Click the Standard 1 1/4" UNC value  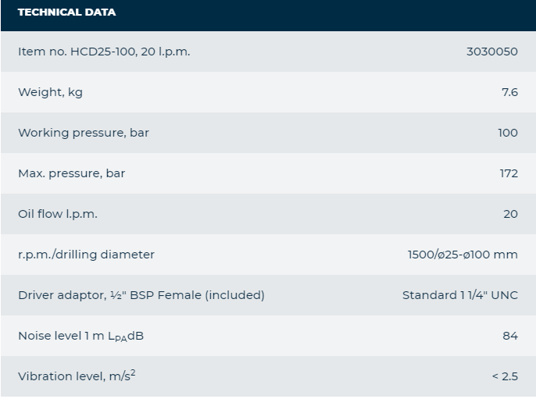[x=459, y=295]
